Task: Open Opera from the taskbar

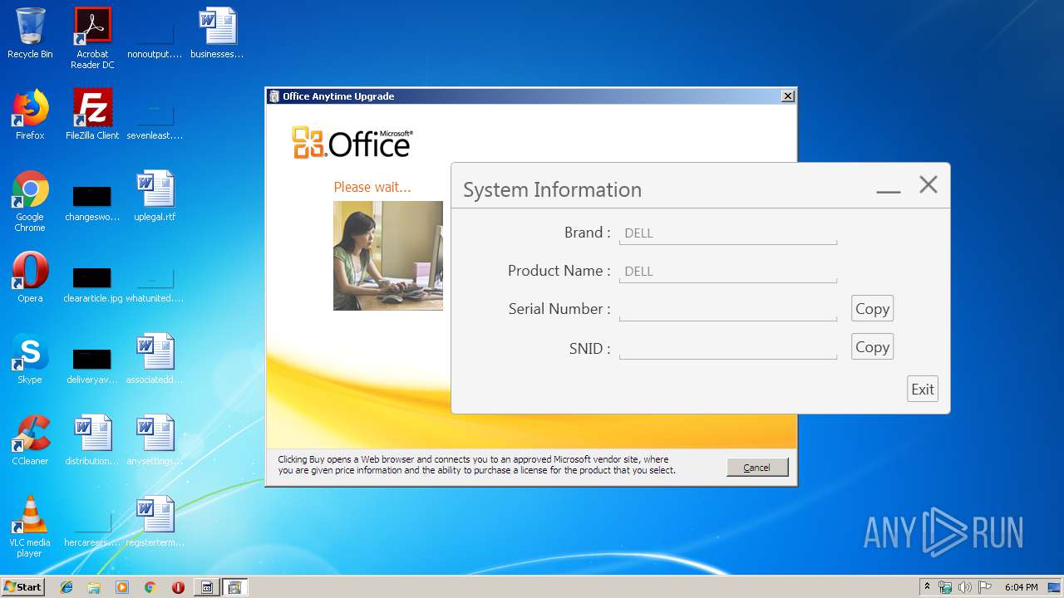Action: [178, 587]
